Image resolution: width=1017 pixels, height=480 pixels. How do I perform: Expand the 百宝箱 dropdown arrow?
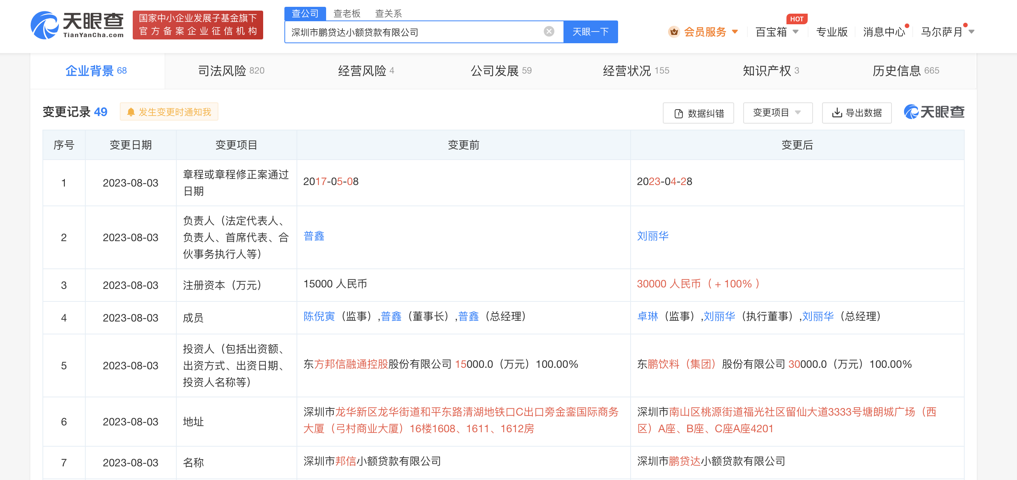click(x=796, y=31)
